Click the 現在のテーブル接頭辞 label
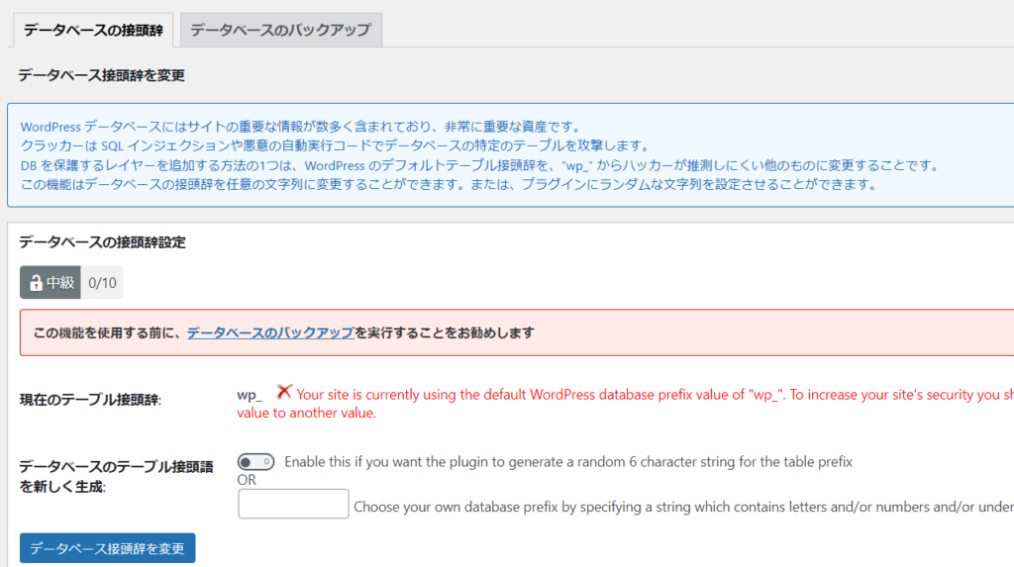1014x567 pixels. 90,400
